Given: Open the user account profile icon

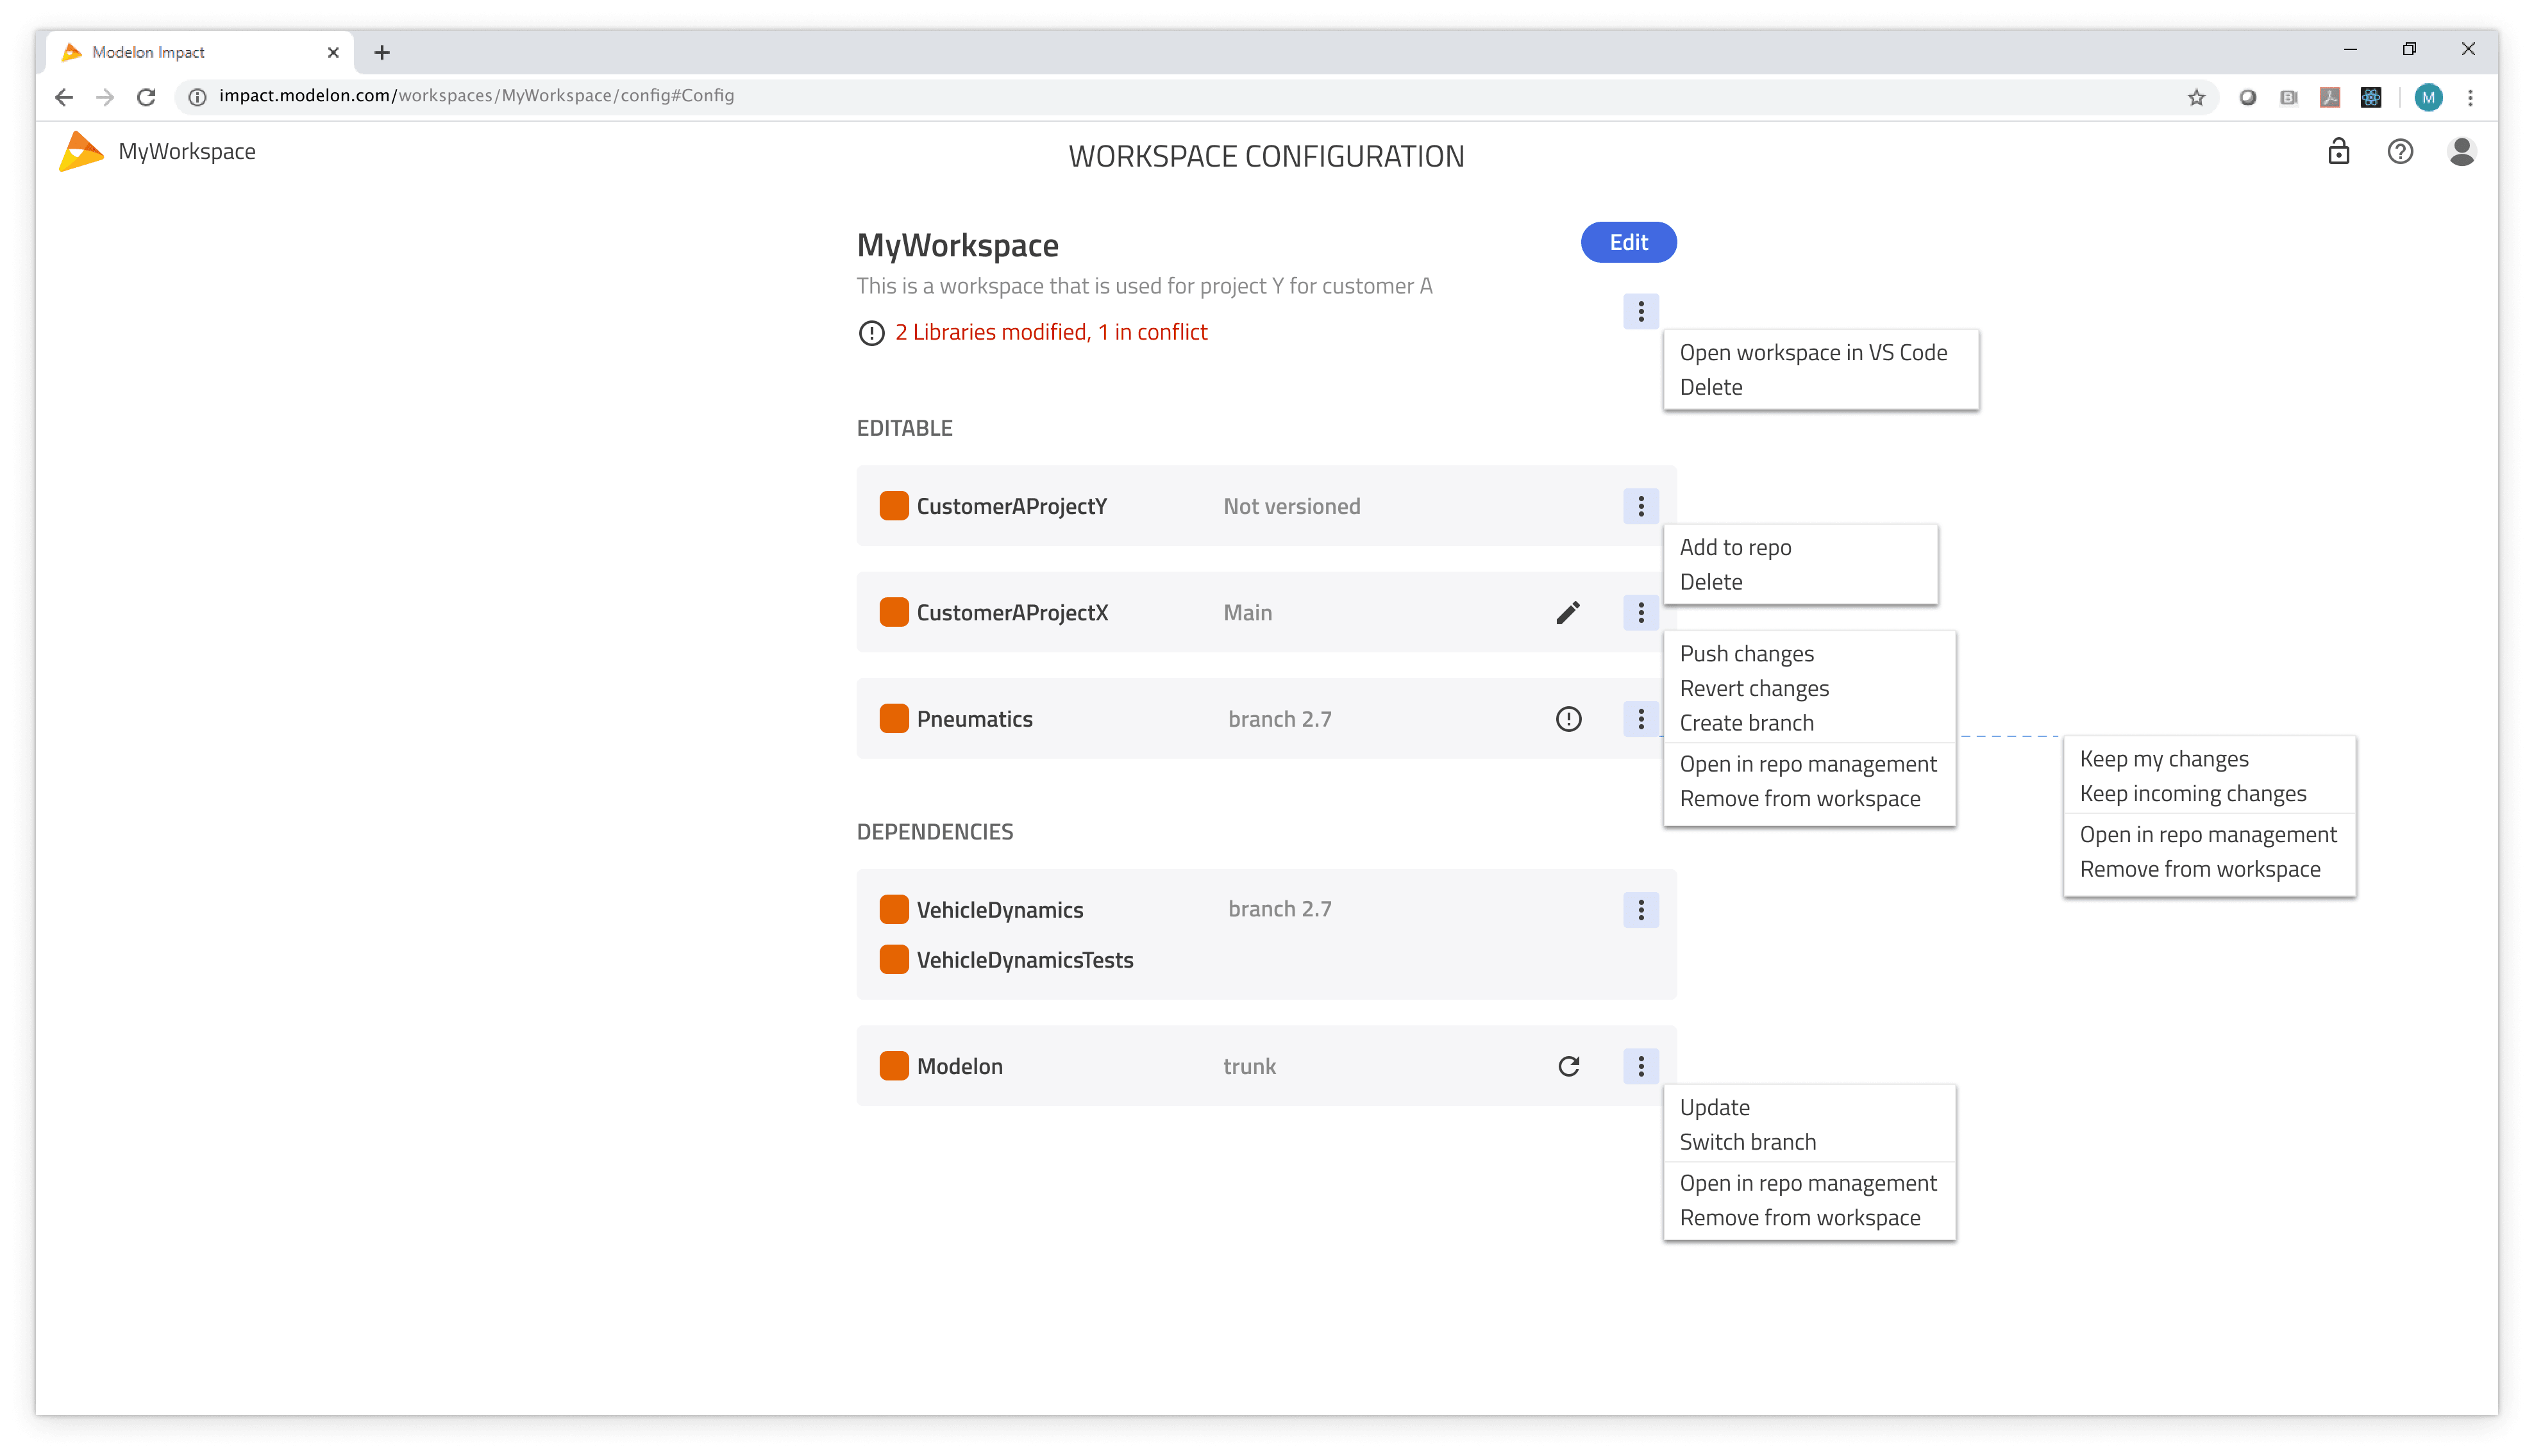Looking at the screenshot, I should point(2461,151).
